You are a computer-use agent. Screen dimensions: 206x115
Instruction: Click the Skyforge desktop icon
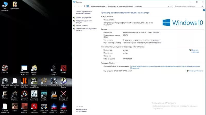pos(44,82)
